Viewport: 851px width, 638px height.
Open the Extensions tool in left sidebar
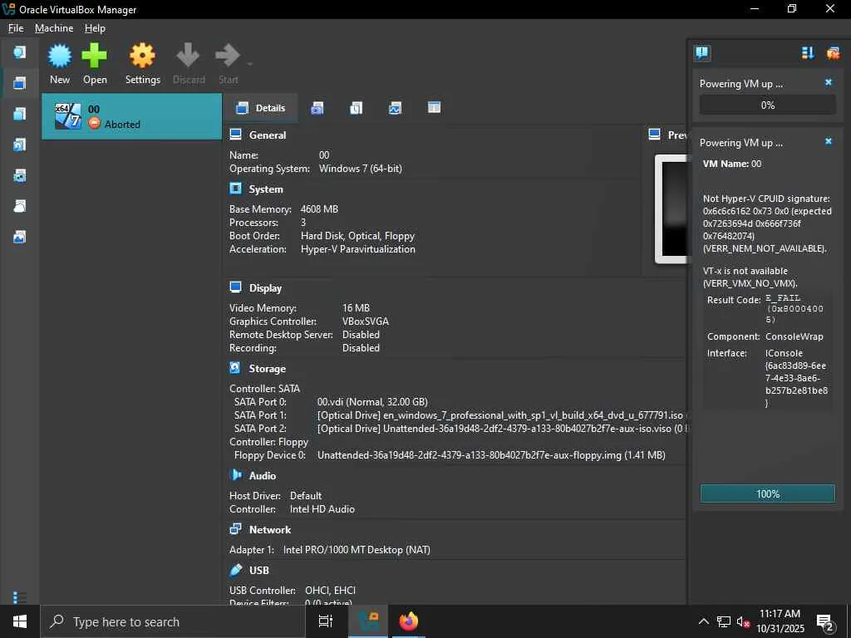[x=20, y=113]
